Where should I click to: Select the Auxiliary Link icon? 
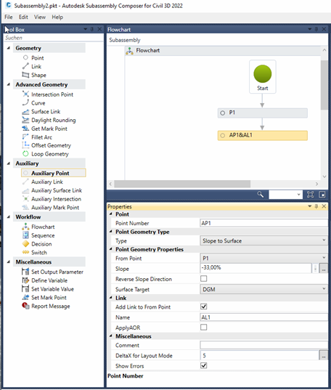[x=25, y=182]
